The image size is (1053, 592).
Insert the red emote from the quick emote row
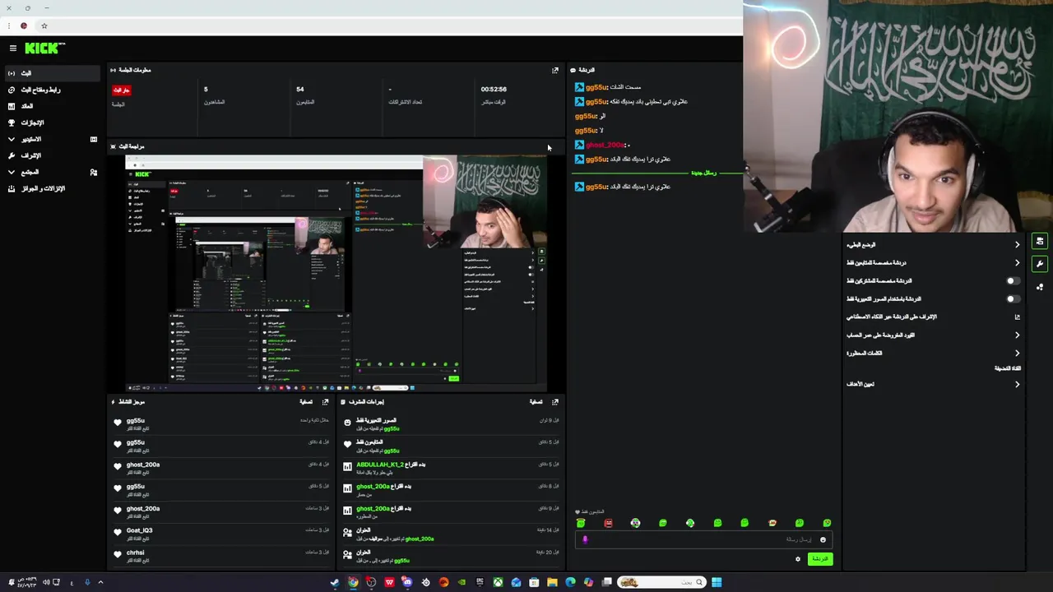[x=608, y=523]
